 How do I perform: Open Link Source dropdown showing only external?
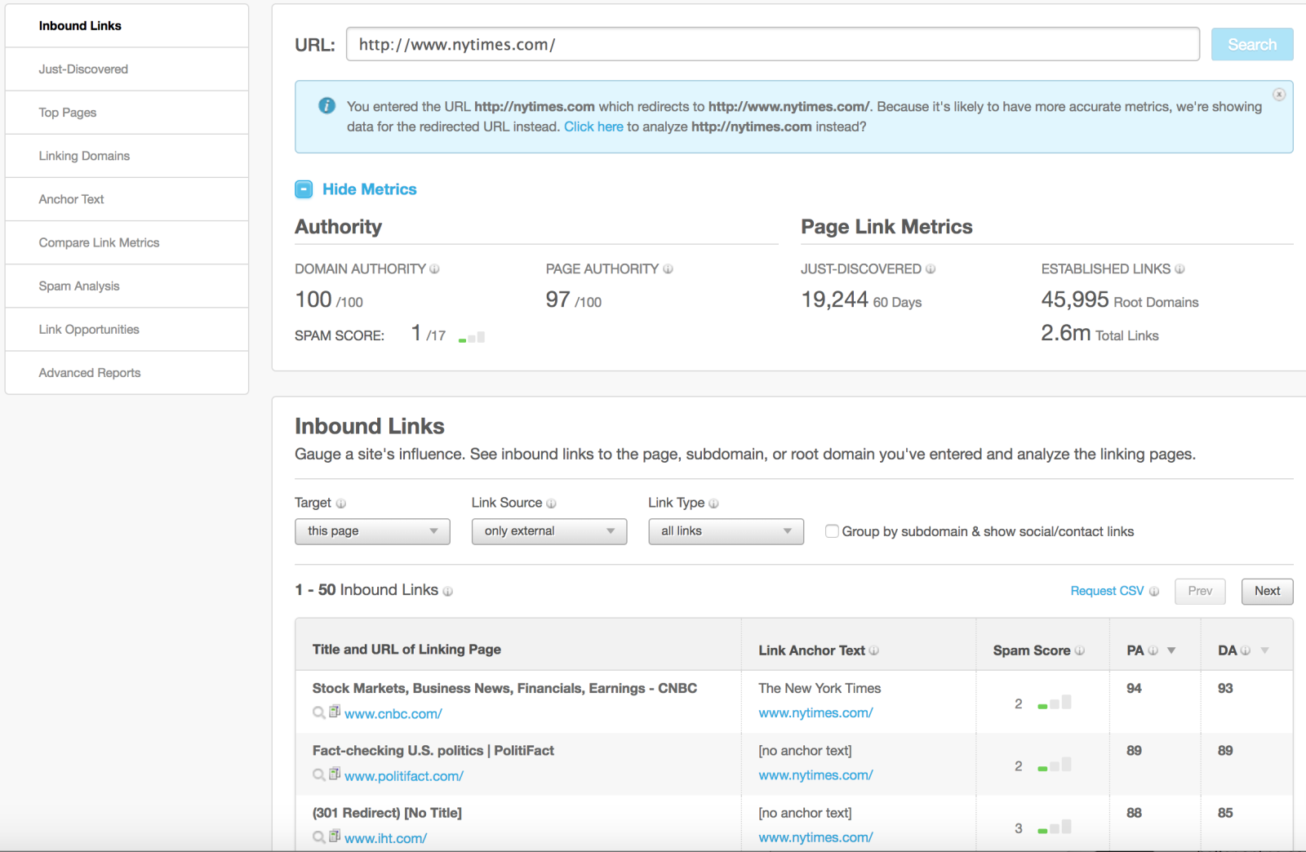549,531
